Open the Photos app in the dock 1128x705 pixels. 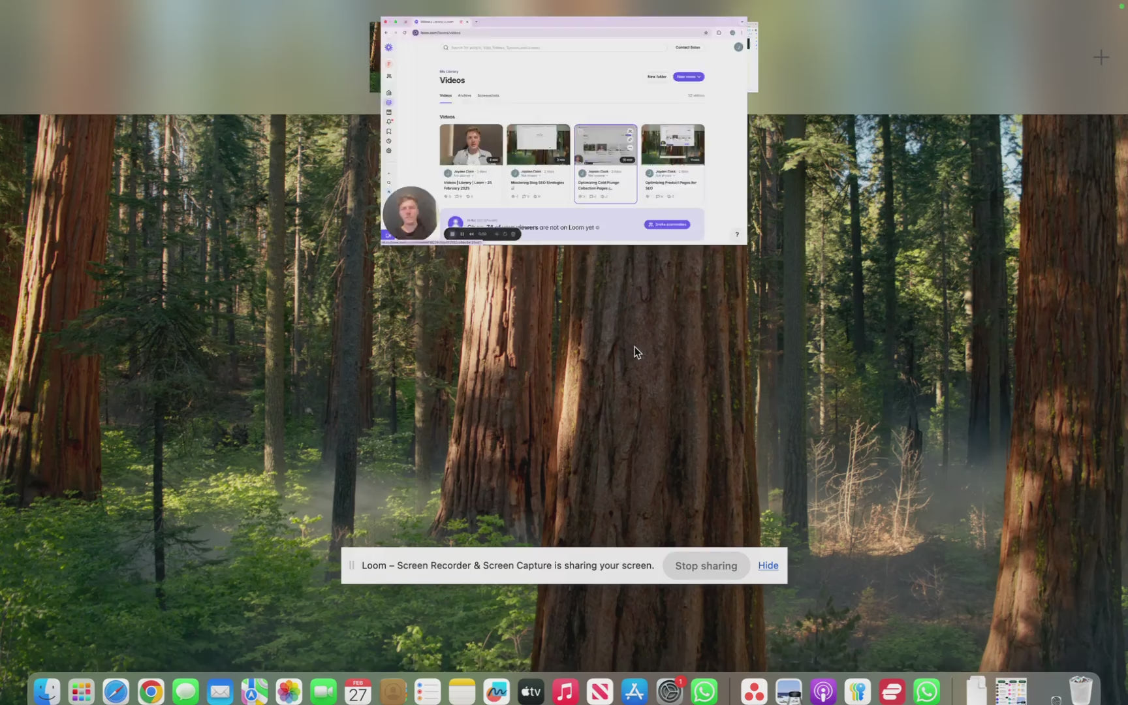click(289, 691)
